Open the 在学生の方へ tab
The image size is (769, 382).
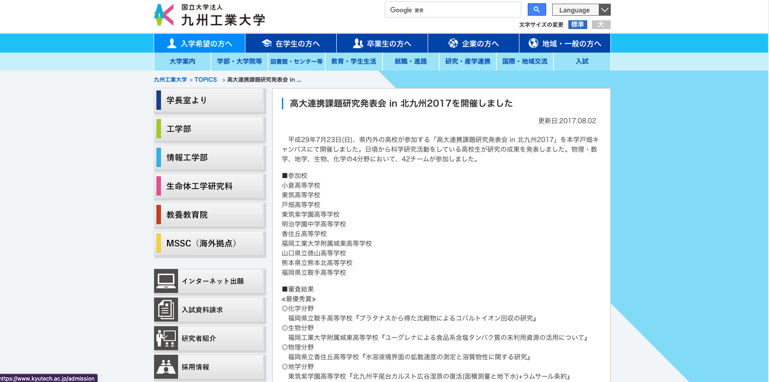pos(291,43)
